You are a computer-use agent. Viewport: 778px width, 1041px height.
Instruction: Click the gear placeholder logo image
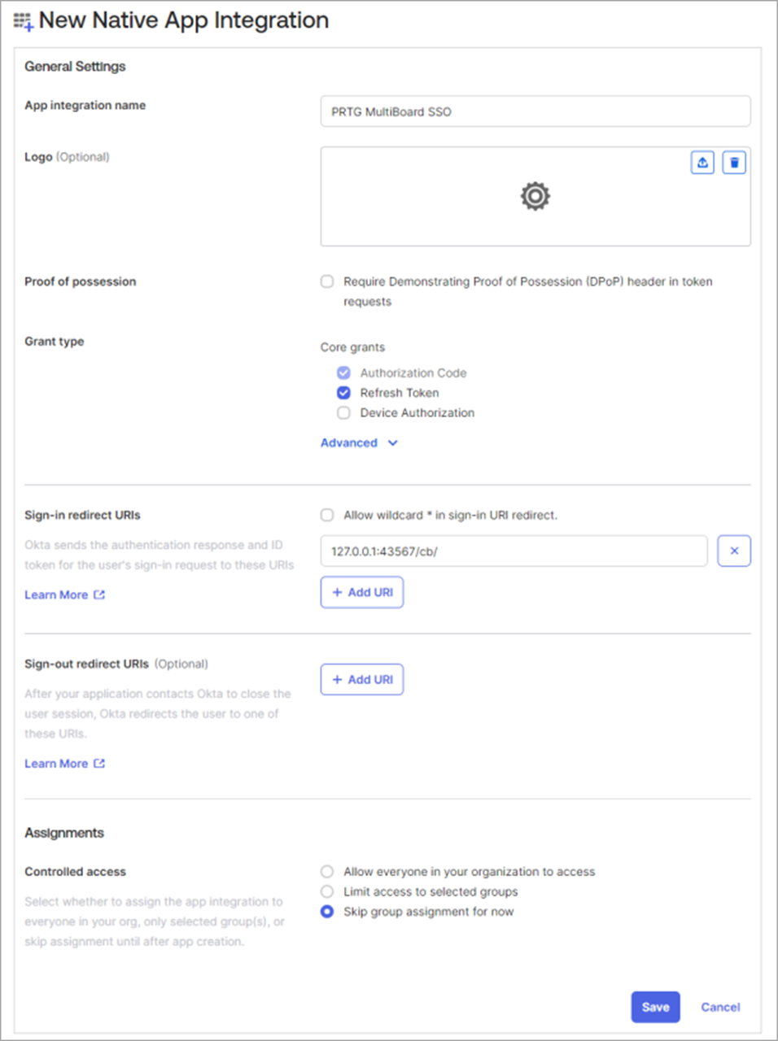(535, 196)
